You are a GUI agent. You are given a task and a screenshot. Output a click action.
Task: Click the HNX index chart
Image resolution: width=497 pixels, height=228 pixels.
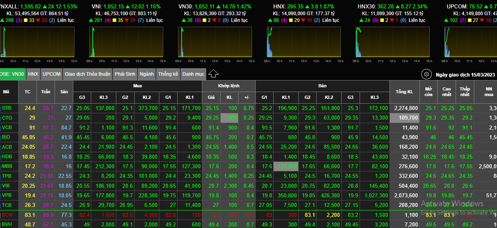point(303,42)
